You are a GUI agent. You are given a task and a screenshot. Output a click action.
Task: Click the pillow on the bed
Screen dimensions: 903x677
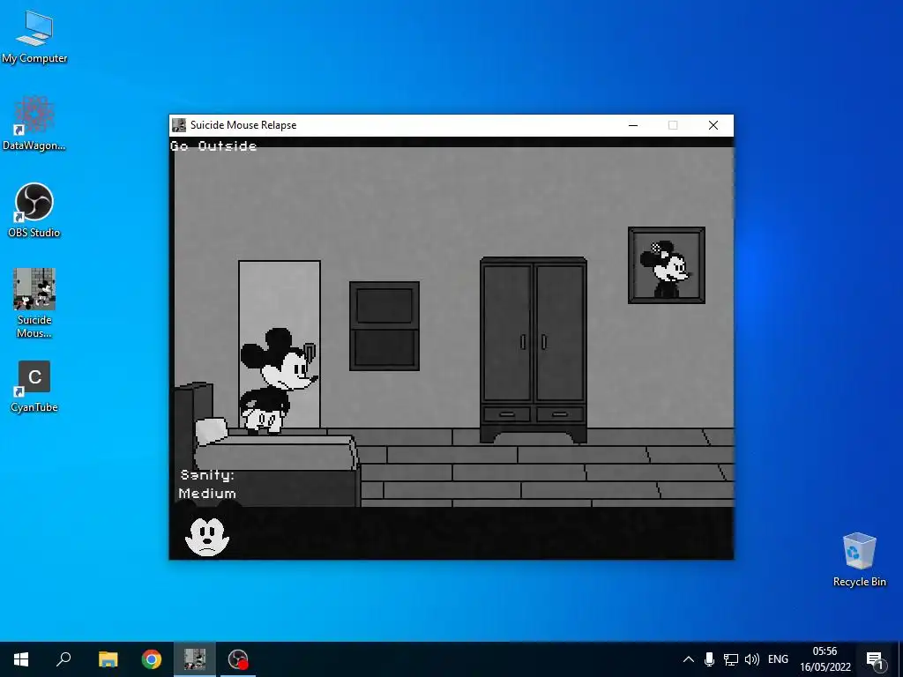212,430
